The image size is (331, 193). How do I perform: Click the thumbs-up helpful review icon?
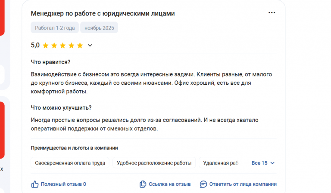[x=35, y=184]
